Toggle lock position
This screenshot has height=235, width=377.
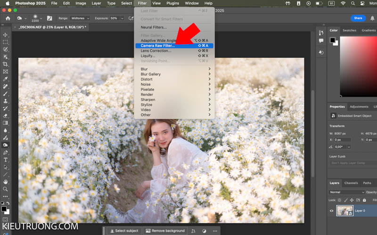[x=352, y=200]
